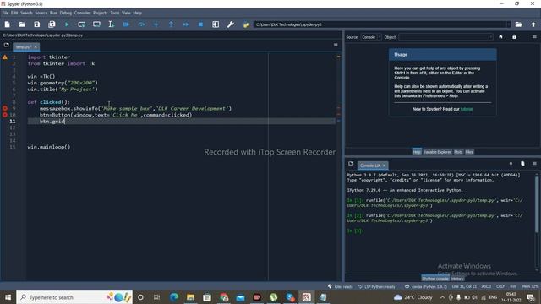
Task: Open the Help menu in menu bar
Action: (x=137, y=13)
